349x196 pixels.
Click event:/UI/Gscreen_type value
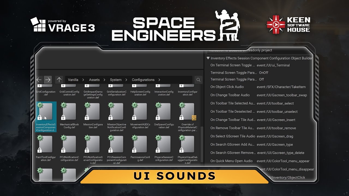275,145
